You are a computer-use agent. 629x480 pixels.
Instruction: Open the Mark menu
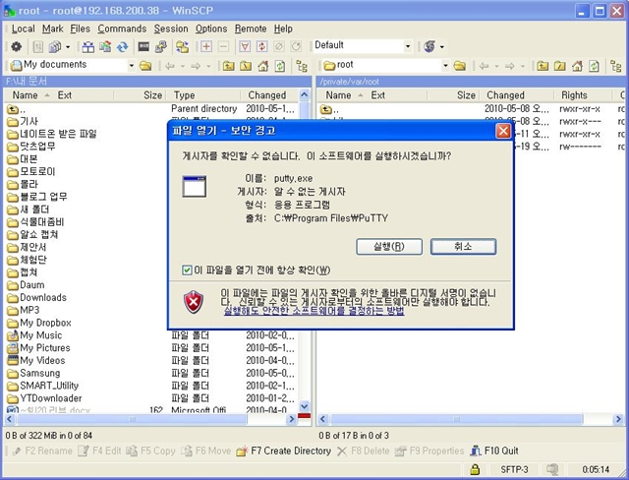pos(53,29)
